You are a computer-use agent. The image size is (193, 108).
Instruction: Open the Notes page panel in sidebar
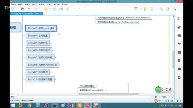pyautogui.click(x=179, y=61)
